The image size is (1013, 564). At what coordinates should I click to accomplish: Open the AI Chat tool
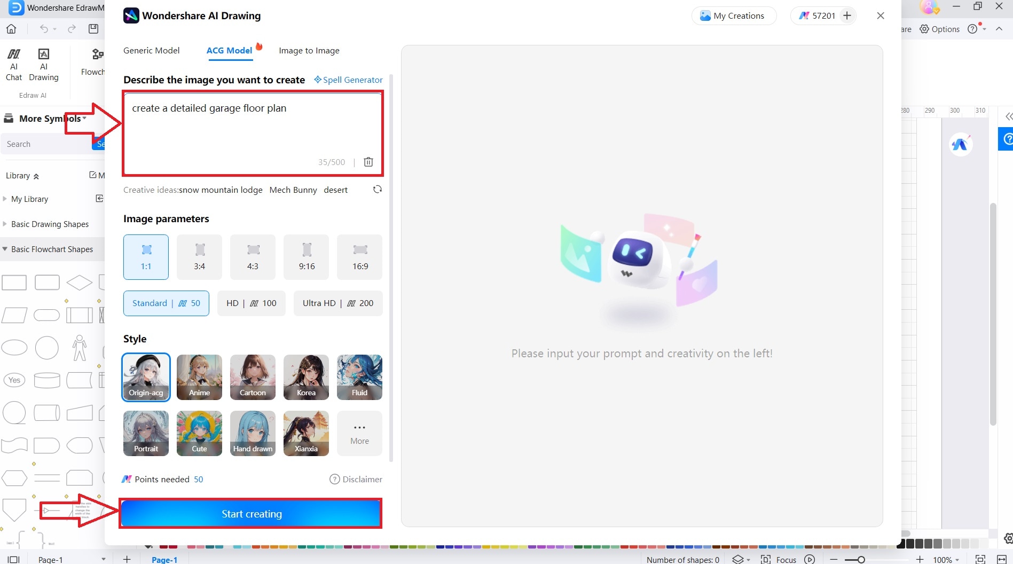(x=14, y=65)
